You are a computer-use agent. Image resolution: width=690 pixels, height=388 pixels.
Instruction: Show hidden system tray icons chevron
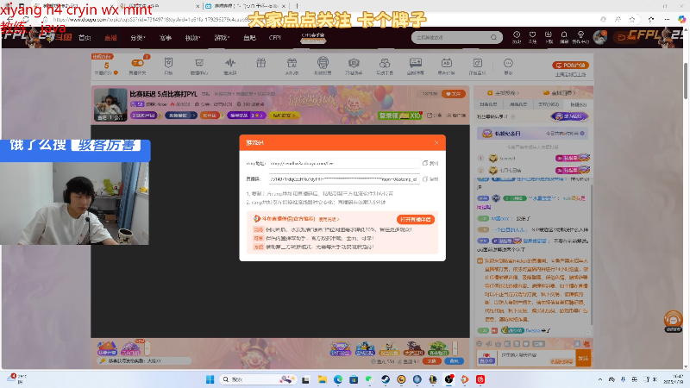click(600, 379)
